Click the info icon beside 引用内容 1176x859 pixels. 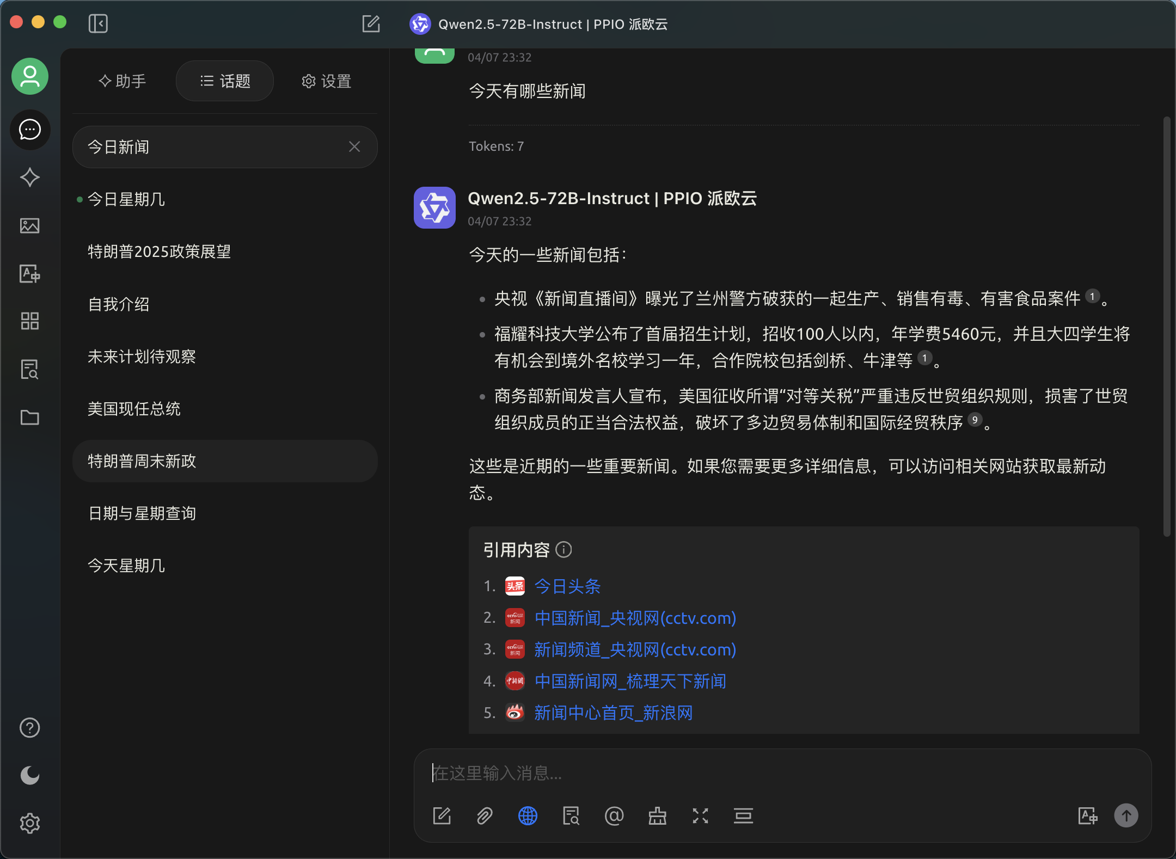coord(563,550)
